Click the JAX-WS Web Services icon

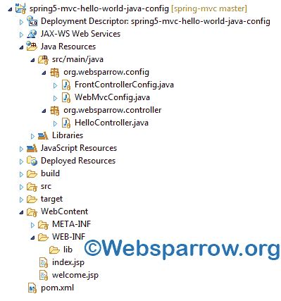click(32, 34)
